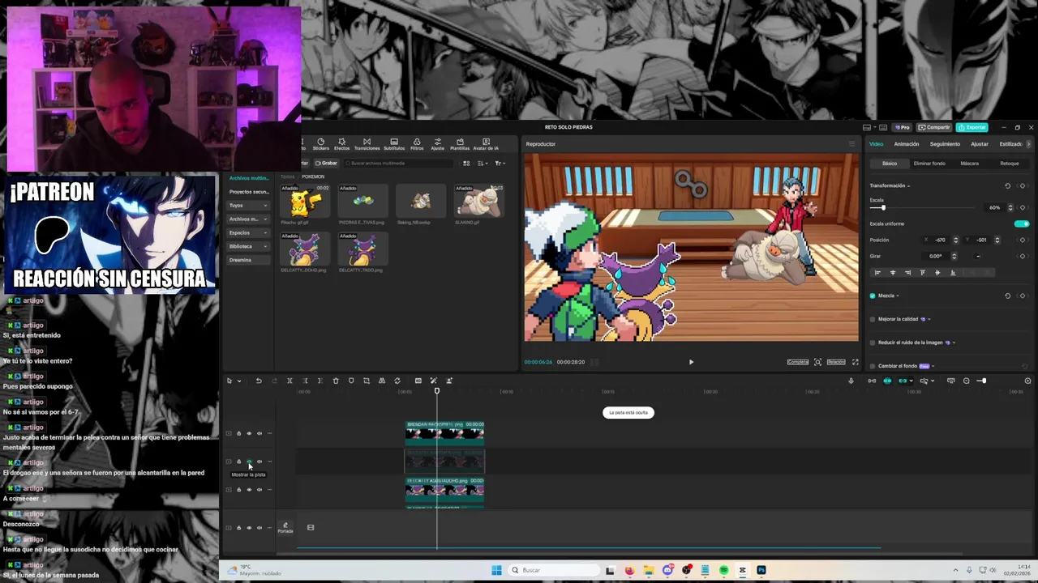Open the Retoque sub-tab

pos(1010,164)
